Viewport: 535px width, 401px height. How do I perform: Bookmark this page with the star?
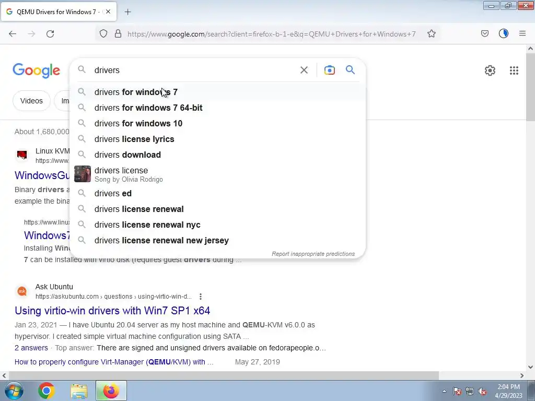pos(431,34)
